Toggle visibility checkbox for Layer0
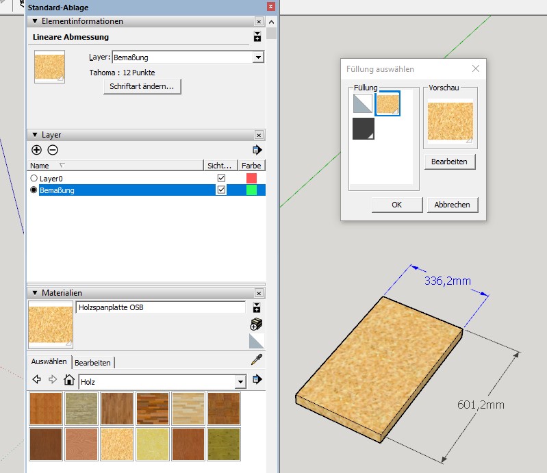This screenshot has width=547, height=473. (221, 178)
